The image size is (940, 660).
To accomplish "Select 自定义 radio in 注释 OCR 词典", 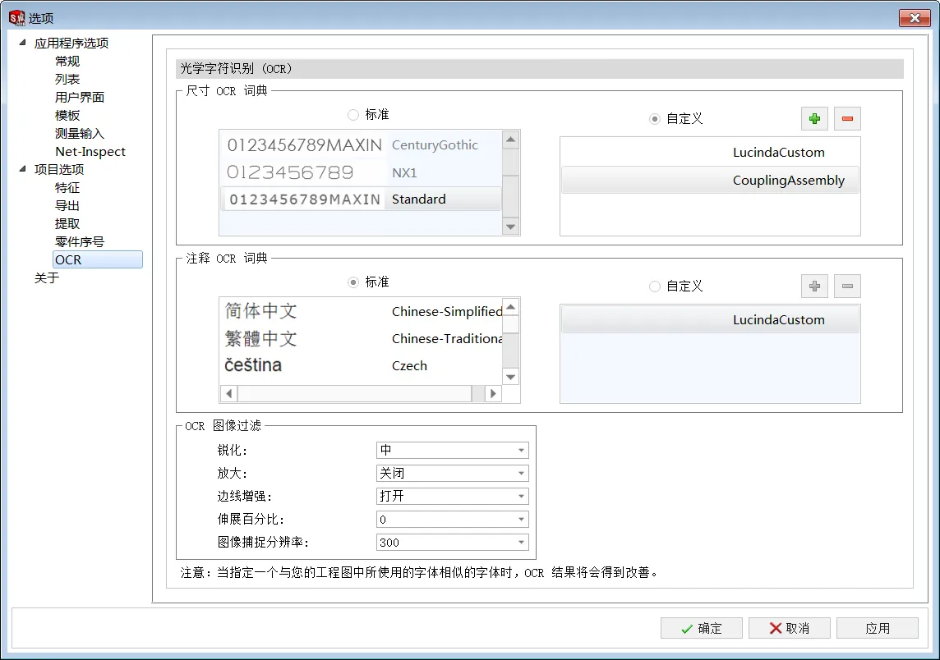I will [x=655, y=286].
